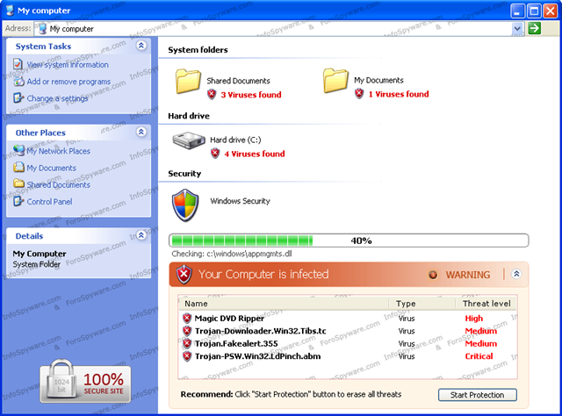
Task: Open View system information link
Action: (68, 65)
